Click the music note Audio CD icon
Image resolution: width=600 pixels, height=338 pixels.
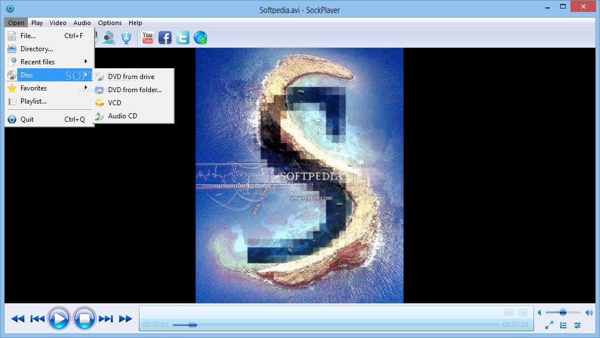click(x=100, y=116)
